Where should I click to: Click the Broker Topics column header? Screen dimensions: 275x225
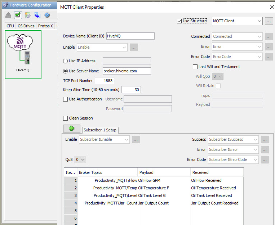pos(107,172)
